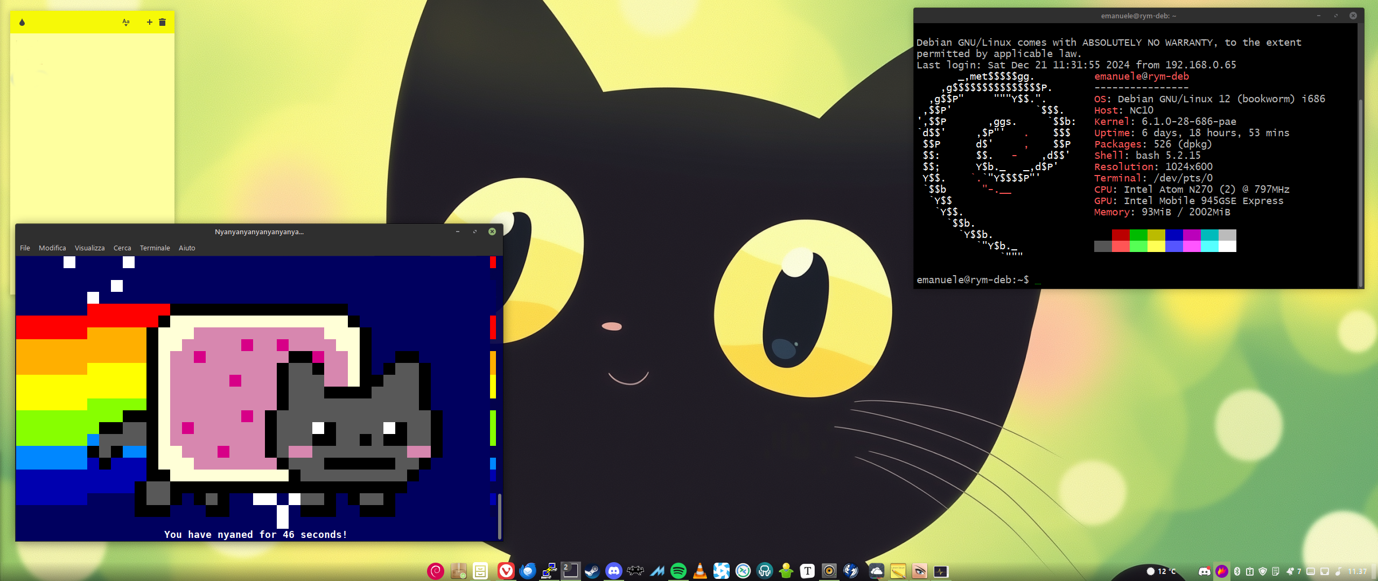Open the clipboard alert tray icon
1378x581 pixels.
[1250, 571]
